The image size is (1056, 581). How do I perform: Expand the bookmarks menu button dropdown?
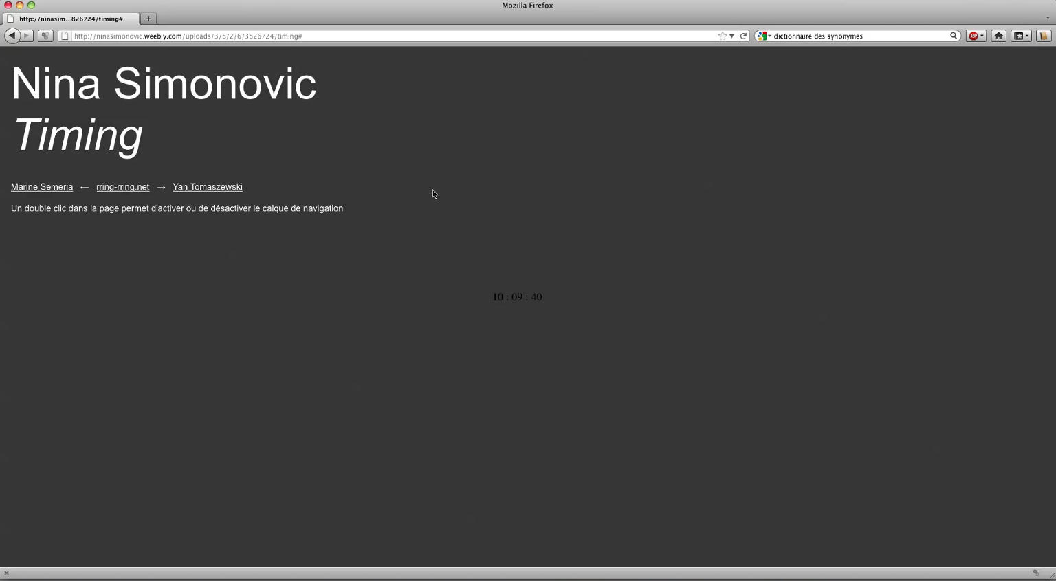[1026, 36]
